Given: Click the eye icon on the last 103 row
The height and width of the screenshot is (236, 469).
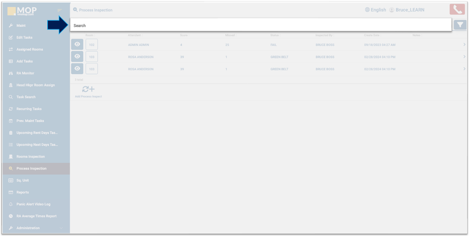Looking at the screenshot, I should pyautogui.click(x=77, y=69).
